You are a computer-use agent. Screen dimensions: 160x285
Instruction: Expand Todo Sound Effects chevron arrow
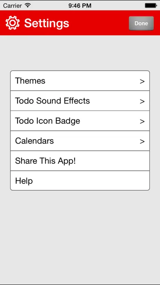click(x=142, y=102)
